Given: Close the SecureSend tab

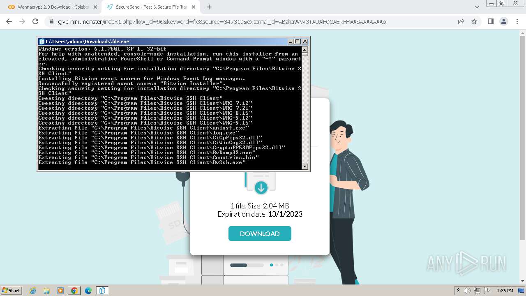Looking at the screenshot, I should (x=194, y=7).
